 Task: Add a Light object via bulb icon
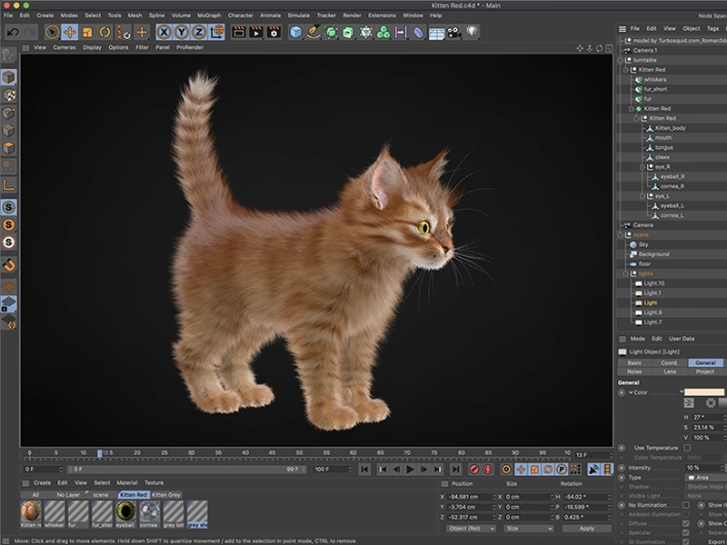coord(472,32)
